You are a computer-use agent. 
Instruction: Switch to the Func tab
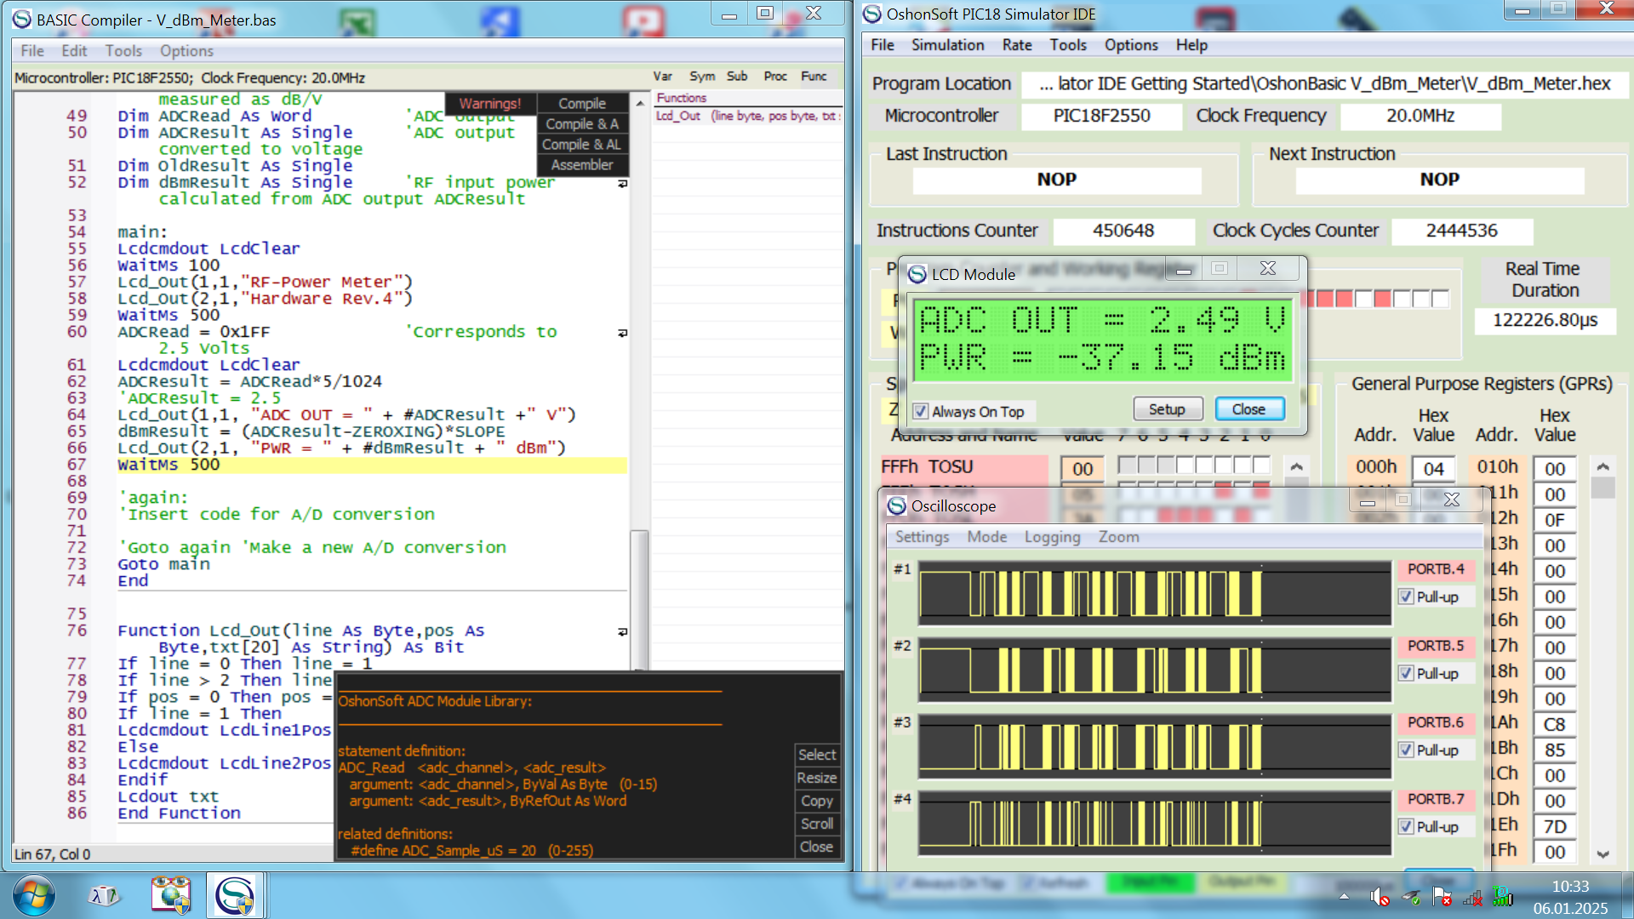[814, 77]
